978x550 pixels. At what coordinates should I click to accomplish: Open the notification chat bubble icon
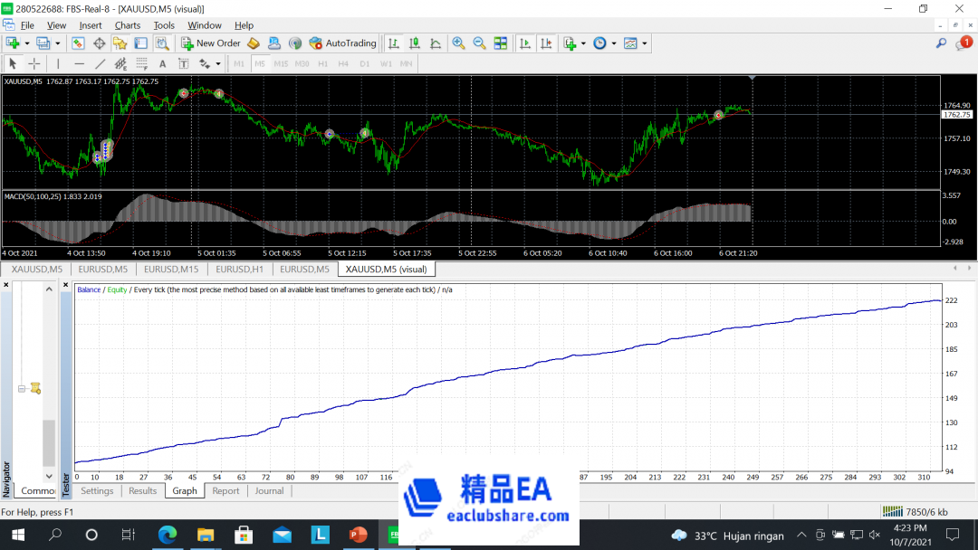point(964,43)
